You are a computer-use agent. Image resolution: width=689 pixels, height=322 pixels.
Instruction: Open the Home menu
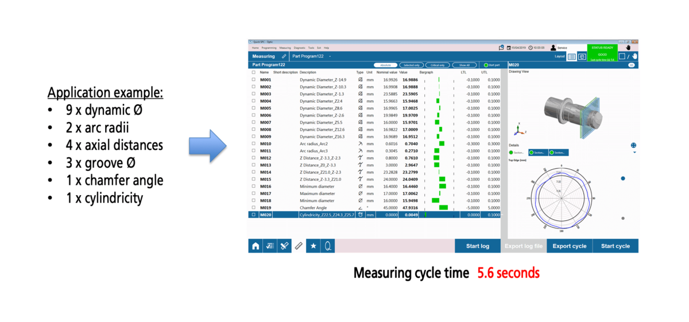[x=255, y=48]
